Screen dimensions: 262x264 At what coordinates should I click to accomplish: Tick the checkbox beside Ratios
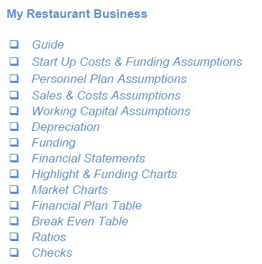[14, 237]
